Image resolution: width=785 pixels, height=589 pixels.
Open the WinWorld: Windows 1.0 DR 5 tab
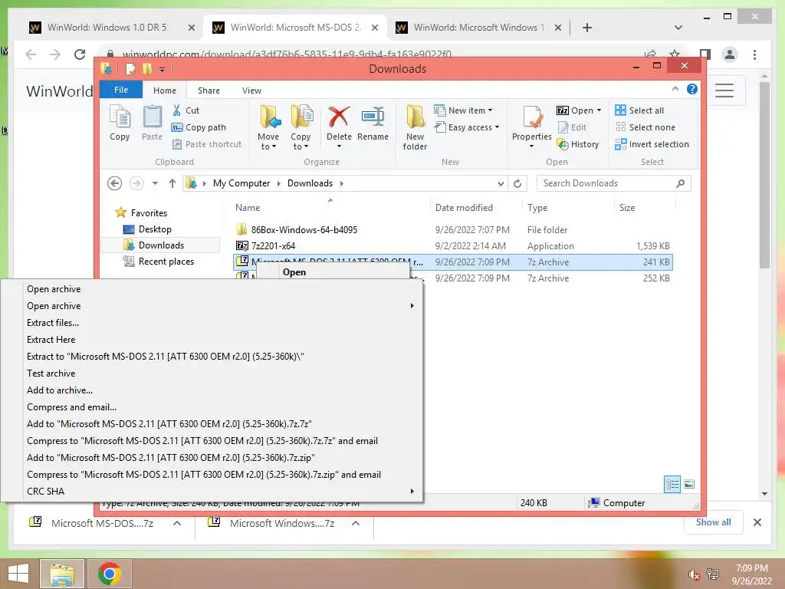107,28
